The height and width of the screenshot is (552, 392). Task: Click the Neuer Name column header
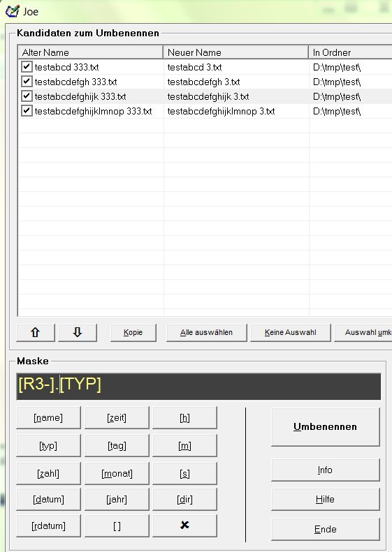pyautogui.click(x=236, y=52)
